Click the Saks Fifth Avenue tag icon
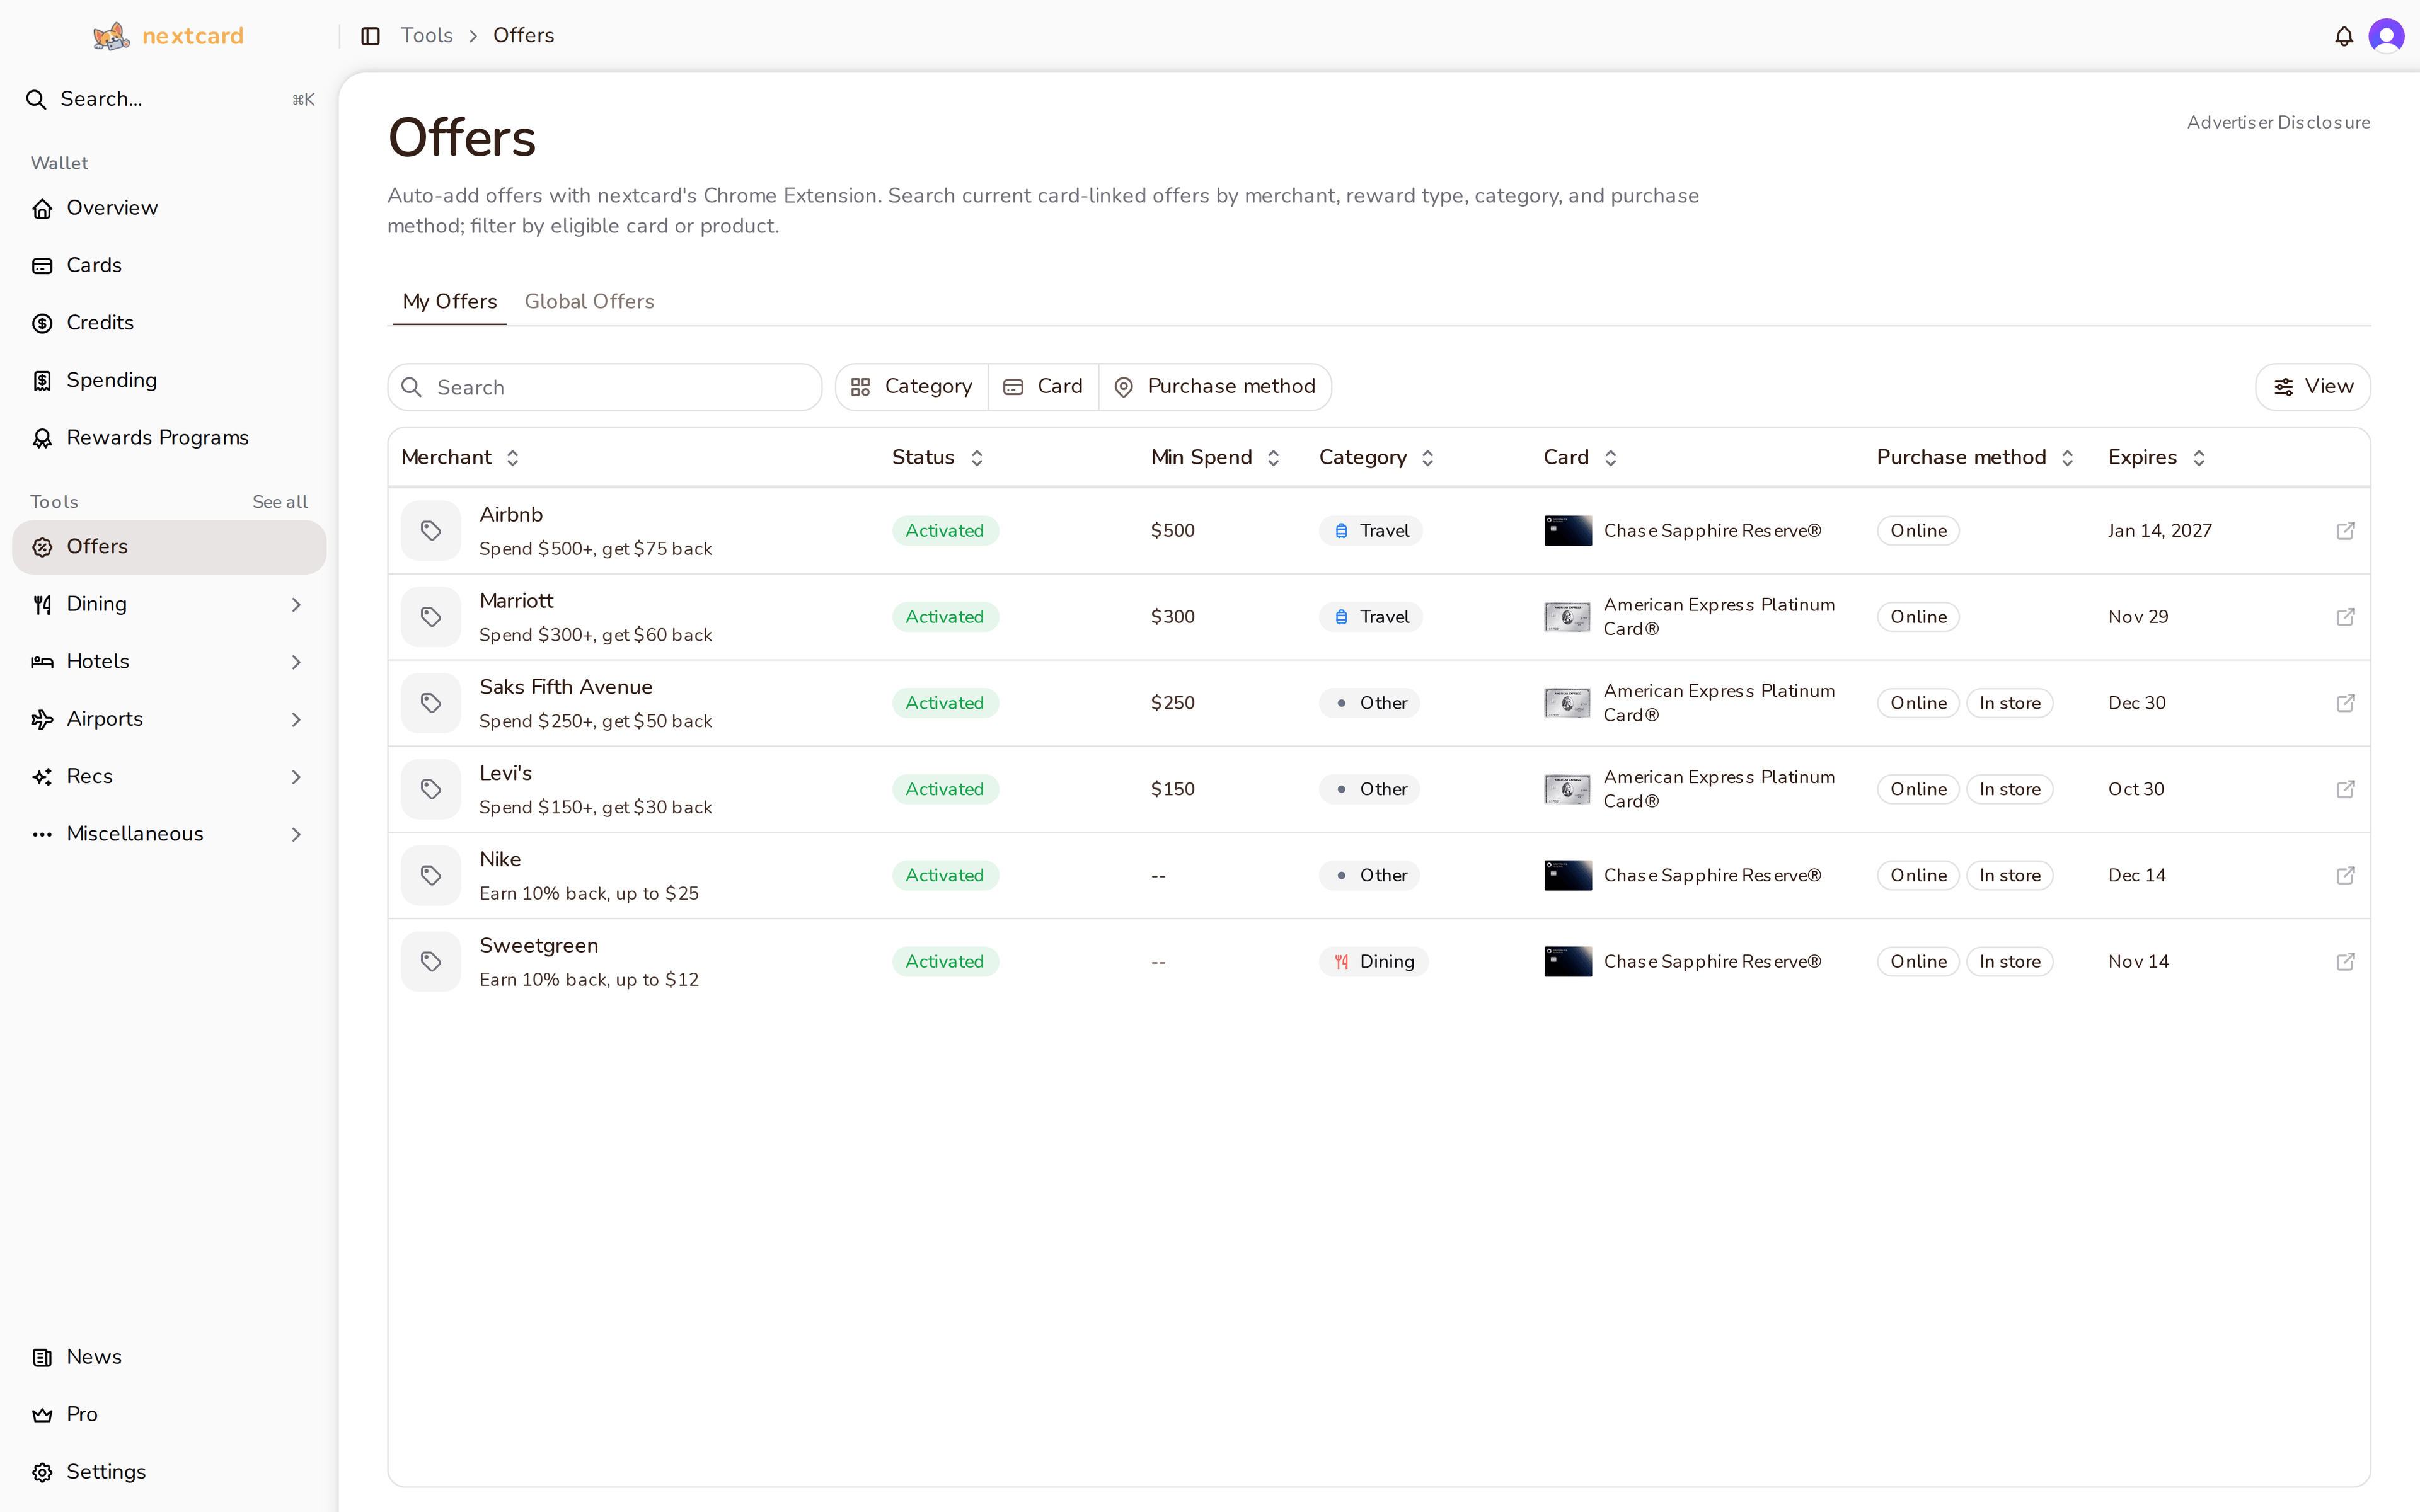2420x1512 pixels. 431,703
